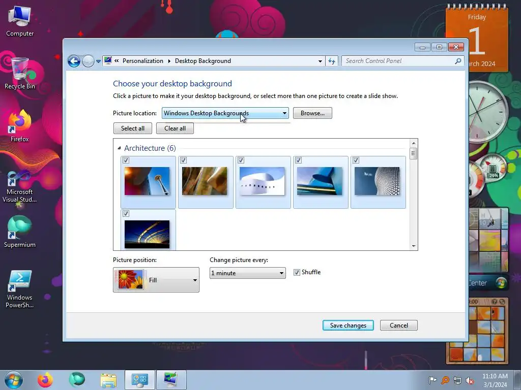Open address bar history dropdown arrow

[x=320, y=61]
